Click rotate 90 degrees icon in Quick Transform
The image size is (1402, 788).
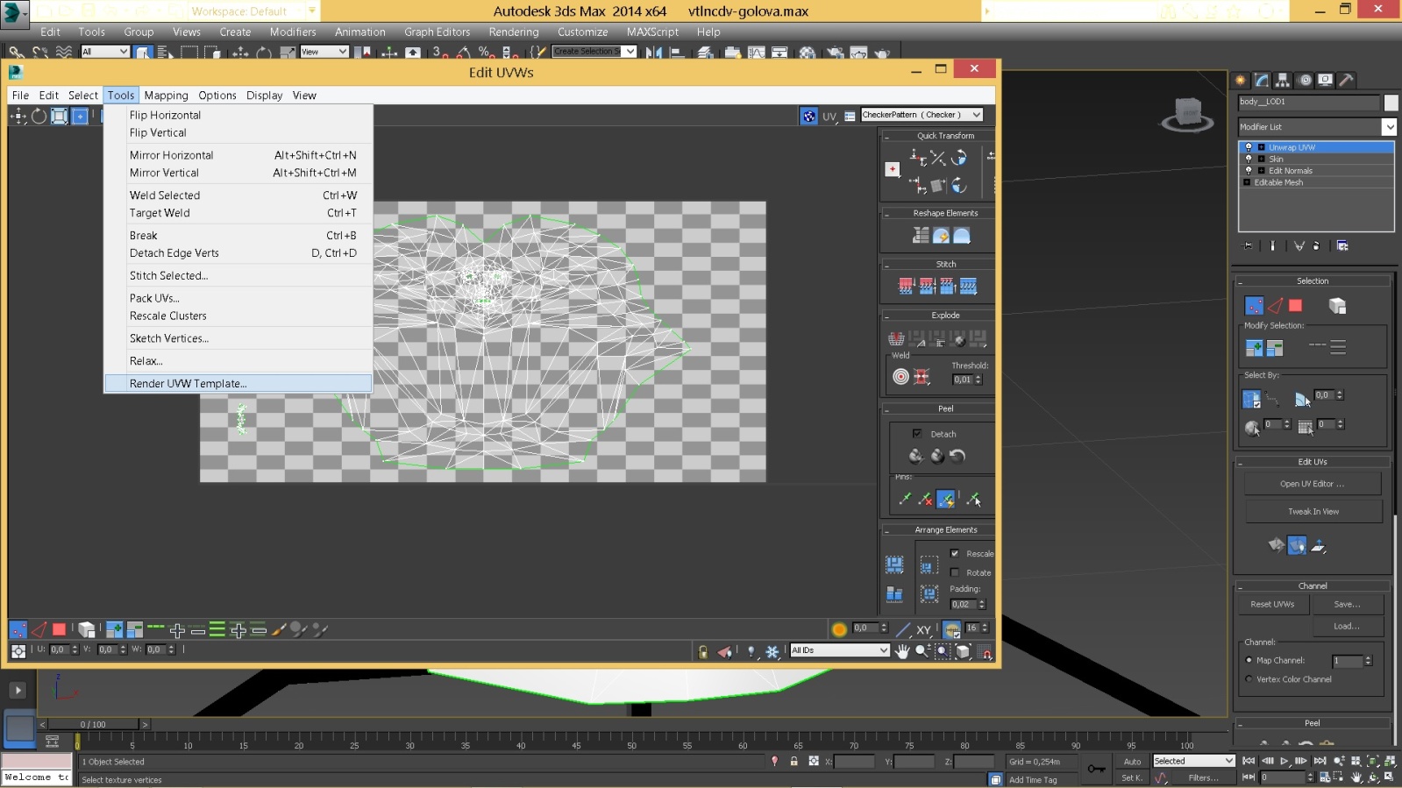pyautogui.click(x=959, y=158)
